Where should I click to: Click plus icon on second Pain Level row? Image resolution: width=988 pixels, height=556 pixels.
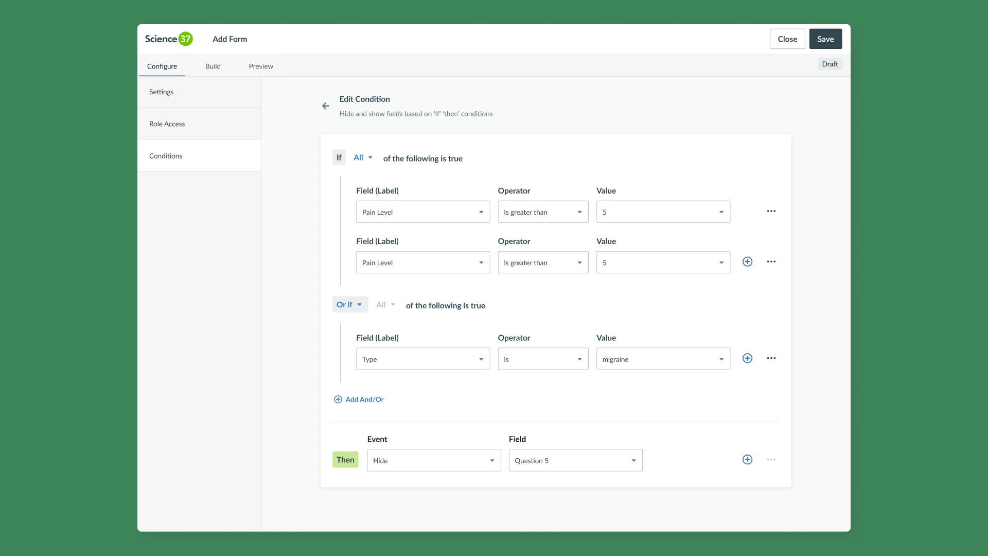(x=747, y=262)
